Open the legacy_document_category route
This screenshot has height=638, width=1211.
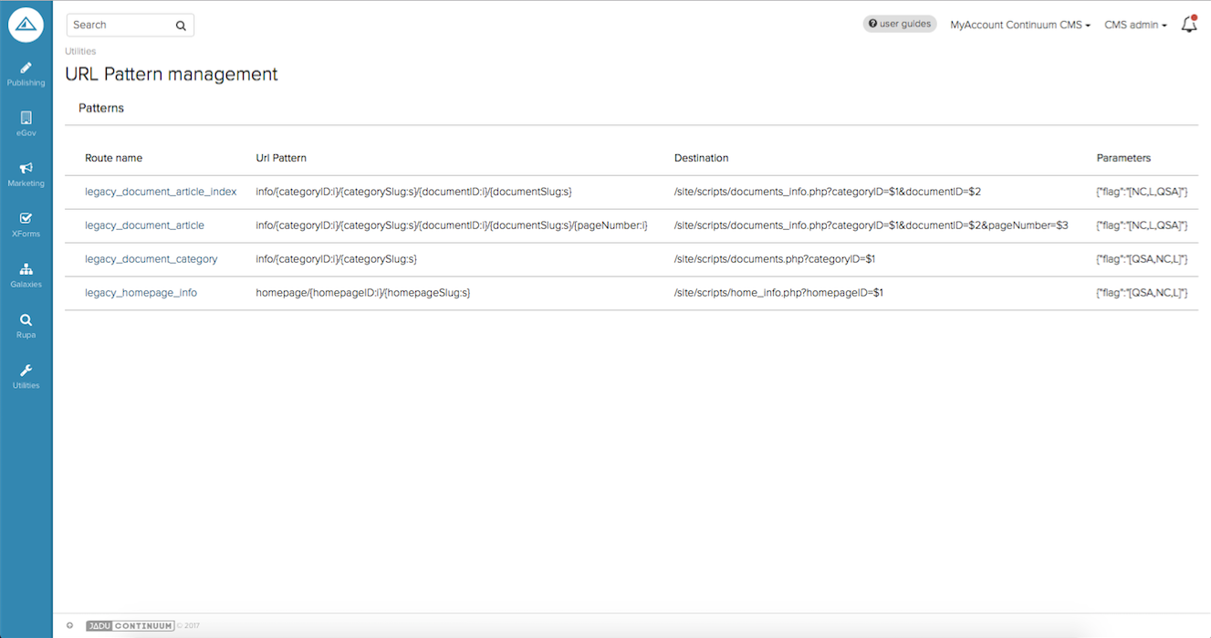coord(151,259)
